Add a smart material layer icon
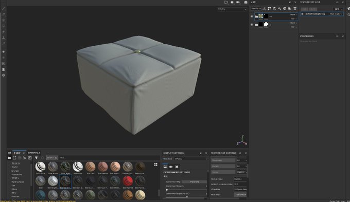 click(x=285, y=8)
